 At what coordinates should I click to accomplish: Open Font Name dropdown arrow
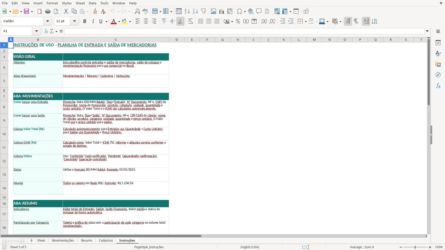[47, 21]
